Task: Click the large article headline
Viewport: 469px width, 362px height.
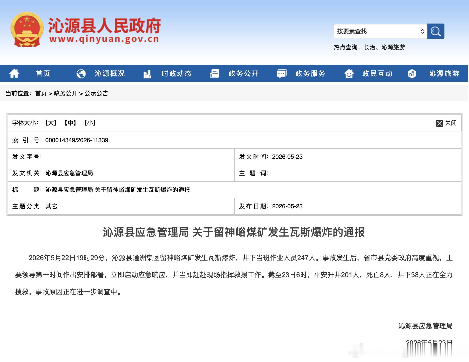Action: pyautogui.click(x=234, y=232)
